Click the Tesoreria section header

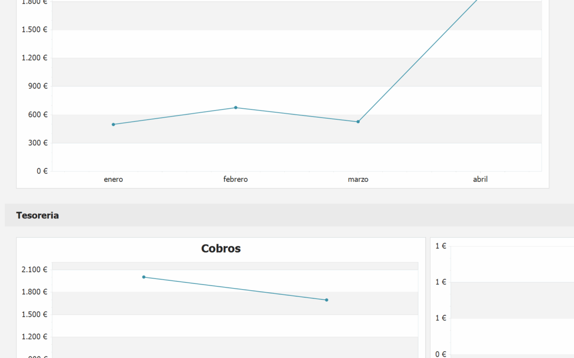(x=37, y=215)
